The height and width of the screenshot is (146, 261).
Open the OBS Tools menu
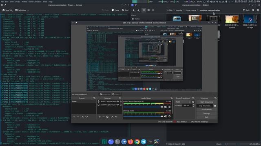pyautogui.click(x=45, y=2)
